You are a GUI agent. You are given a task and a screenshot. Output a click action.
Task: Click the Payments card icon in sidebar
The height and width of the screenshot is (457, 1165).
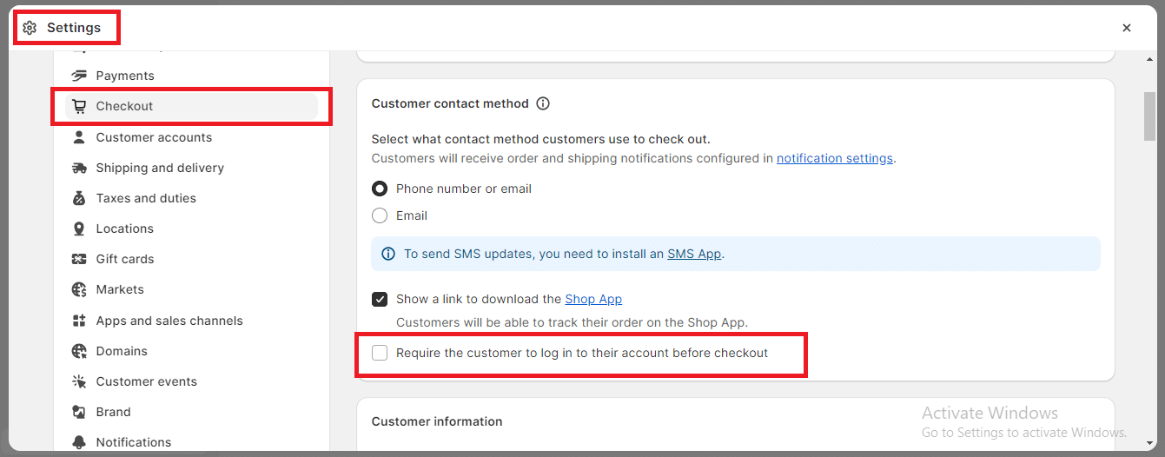pyautogui.click(x=79, y=76)
